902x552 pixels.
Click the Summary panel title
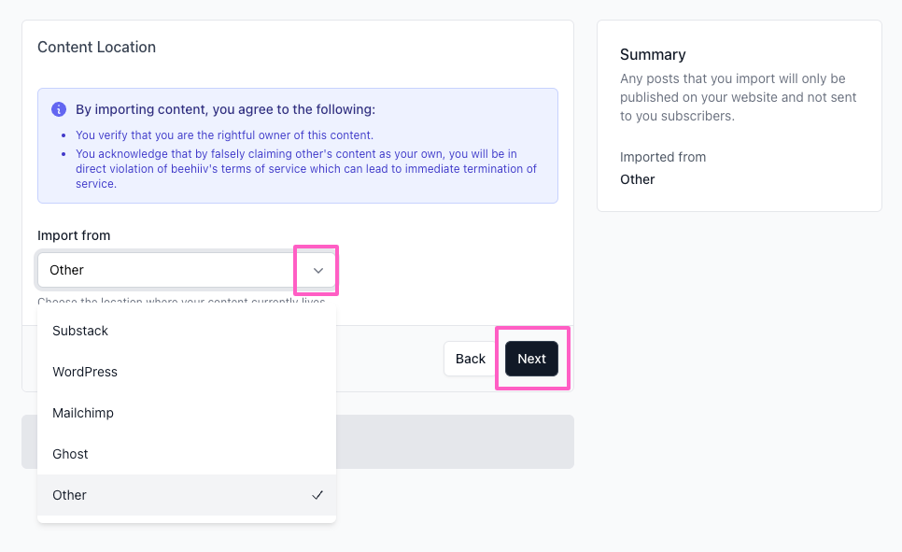click(x=653, y=54)
